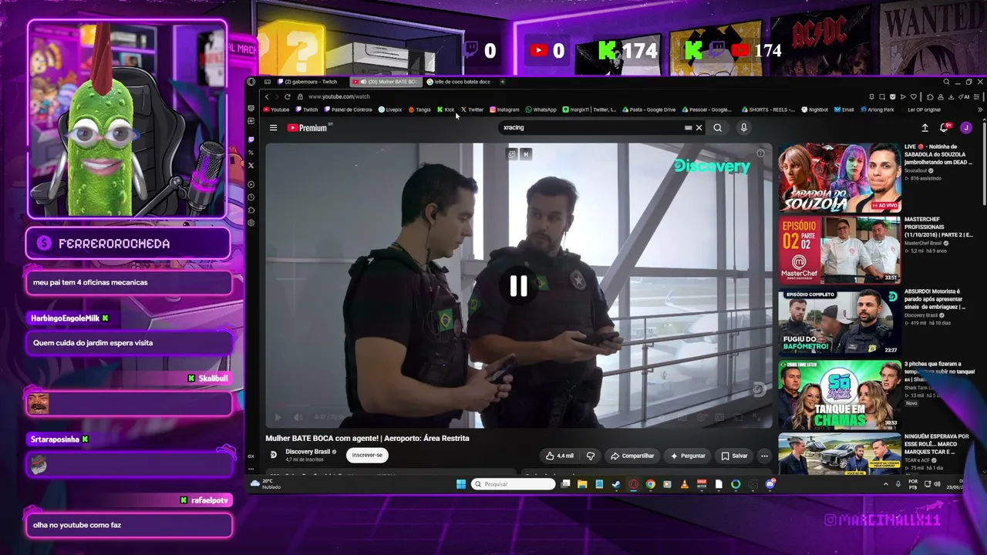Click the YouTube Premium logo
This screenshot has width=987, height=555.
click(x=307, y=128)
